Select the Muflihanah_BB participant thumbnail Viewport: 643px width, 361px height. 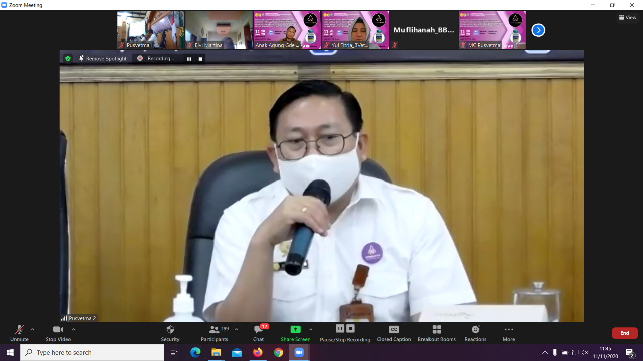point(423,30)
